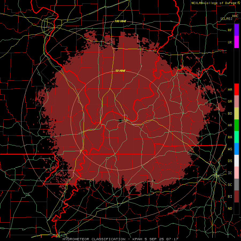
Task: Click the HR legend label
Action: click(230, 125)
